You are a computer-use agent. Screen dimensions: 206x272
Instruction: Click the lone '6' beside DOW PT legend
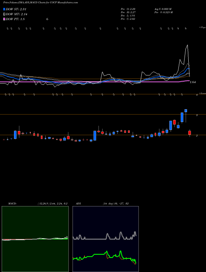[47, 19]
